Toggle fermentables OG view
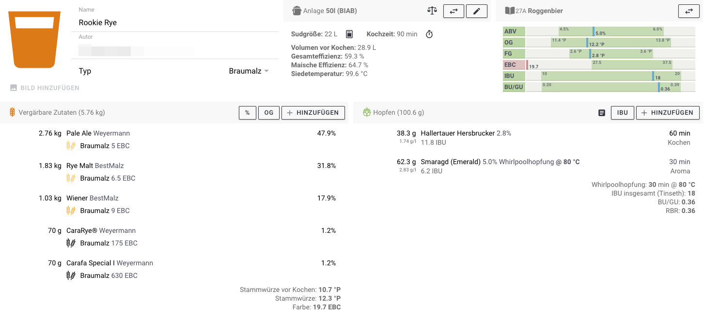This screenshot has width=704, height=321. (x=268, y=113)
